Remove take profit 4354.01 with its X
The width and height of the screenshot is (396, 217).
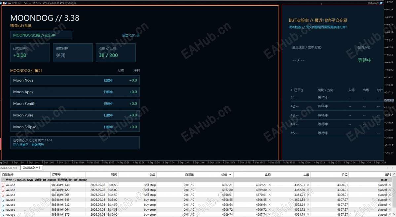coord(308,195)
